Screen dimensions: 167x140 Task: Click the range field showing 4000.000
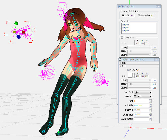141,105
